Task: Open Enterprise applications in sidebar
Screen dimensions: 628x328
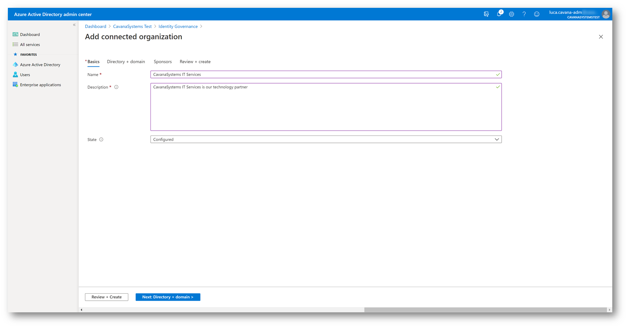Action: [40, 85]
